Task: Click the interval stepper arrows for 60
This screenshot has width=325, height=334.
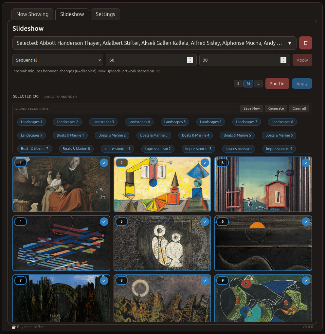Action: pyautogui.click(x=190, y=60)
